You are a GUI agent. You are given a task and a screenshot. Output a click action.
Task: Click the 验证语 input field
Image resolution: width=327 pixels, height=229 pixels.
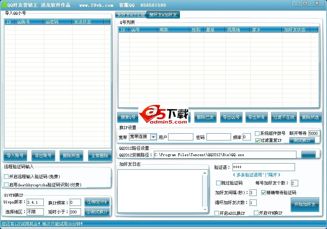pyautogui.click(x=264, y=167)
